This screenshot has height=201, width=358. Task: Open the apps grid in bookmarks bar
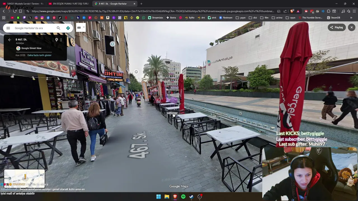click(4, 18)
